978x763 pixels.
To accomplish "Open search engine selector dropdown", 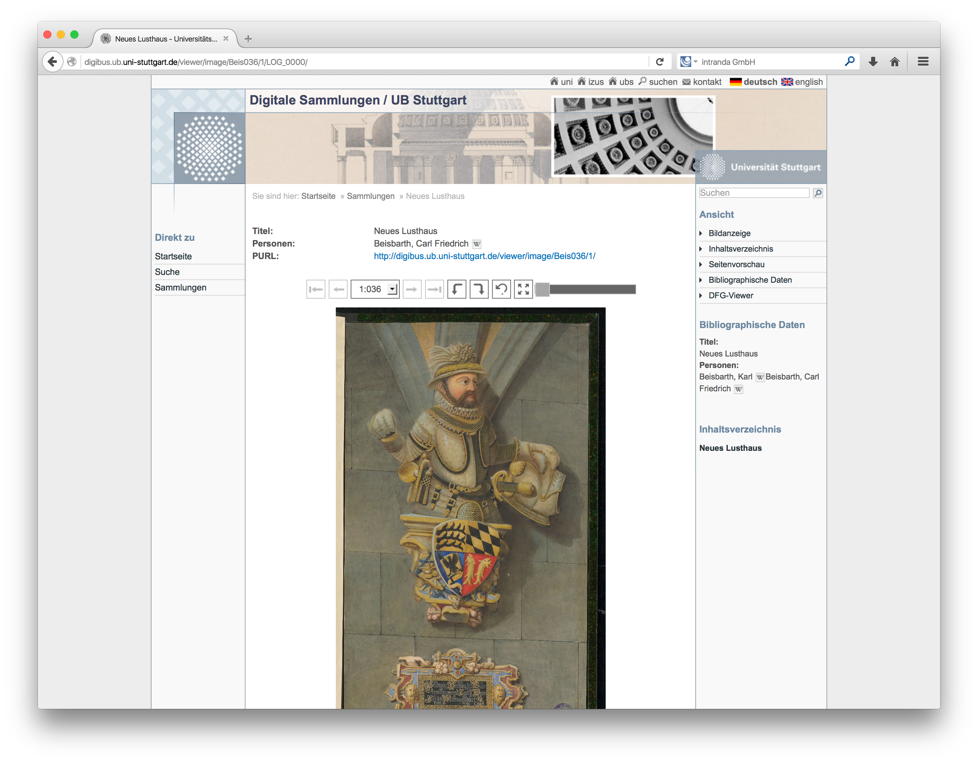I will (x=688, y=62).
